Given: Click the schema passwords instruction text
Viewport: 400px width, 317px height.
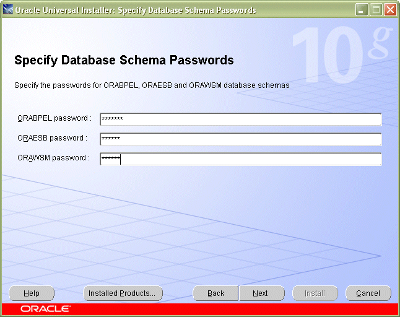Looking at the screenshot, I should click(x=152, y=85).
